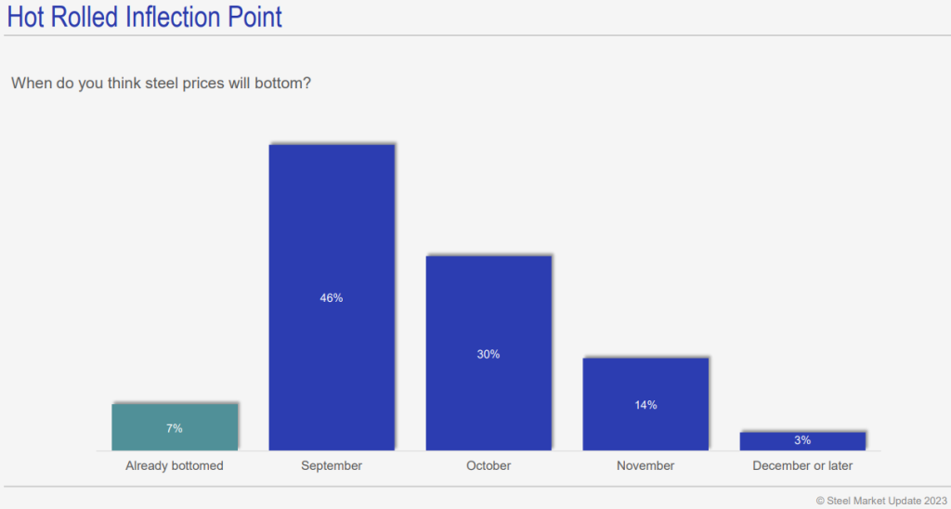Click the "December or later" axis label
The image size is (951, 509).
click(802, 465)
